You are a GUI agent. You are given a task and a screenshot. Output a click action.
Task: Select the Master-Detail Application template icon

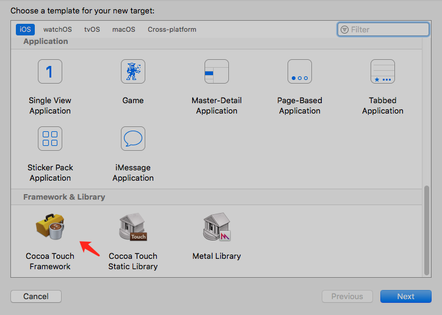point(217,71)
